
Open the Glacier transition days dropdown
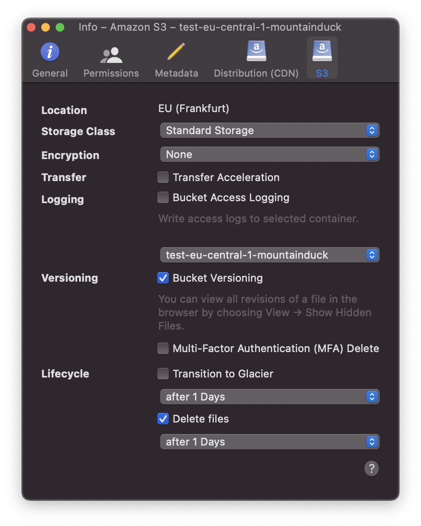pos(269,397)
